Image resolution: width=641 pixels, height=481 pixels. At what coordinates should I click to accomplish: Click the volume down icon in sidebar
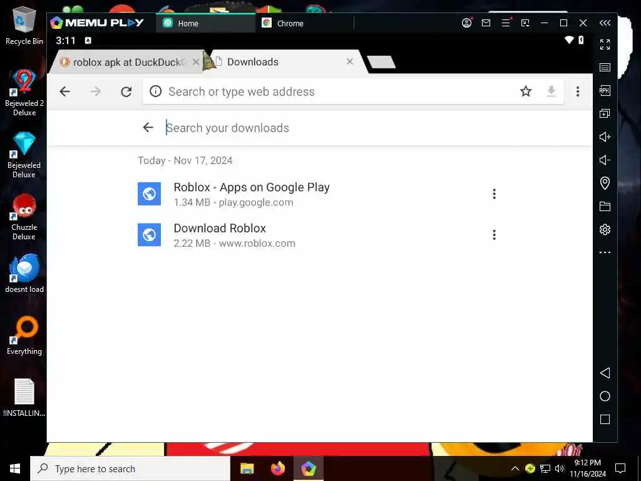tap(605, 160)
